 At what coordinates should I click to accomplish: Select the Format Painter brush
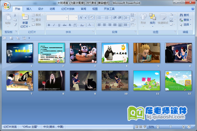coord(15,25)
